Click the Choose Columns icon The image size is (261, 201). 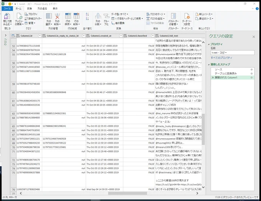pos(49,16)
